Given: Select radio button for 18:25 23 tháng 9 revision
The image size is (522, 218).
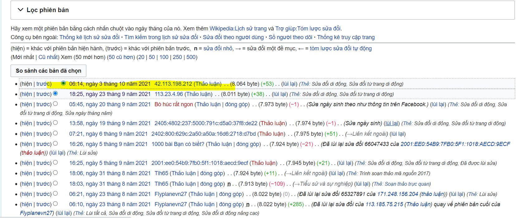Looking at the screenshot, I should [55, 93].
